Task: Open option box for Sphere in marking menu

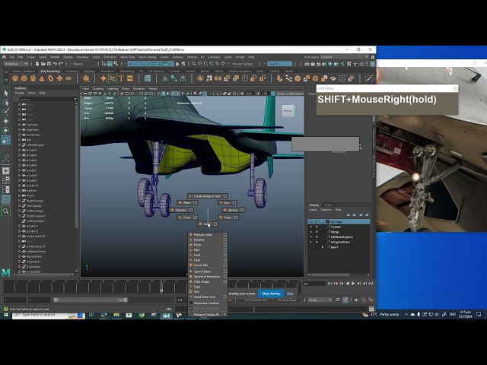Action: tap(242, 210)
